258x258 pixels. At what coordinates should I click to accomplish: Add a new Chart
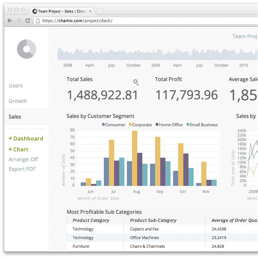(19, 149)
